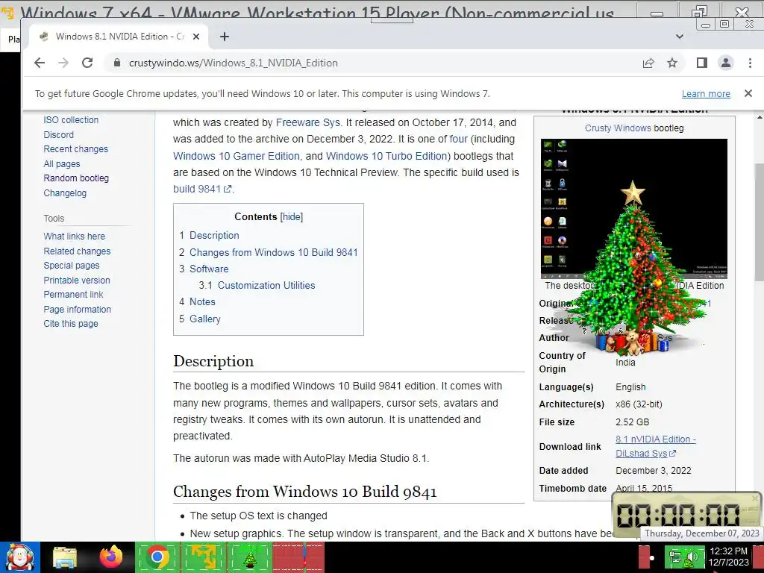
Task: Open the Santa Start button
Action: 19,557
